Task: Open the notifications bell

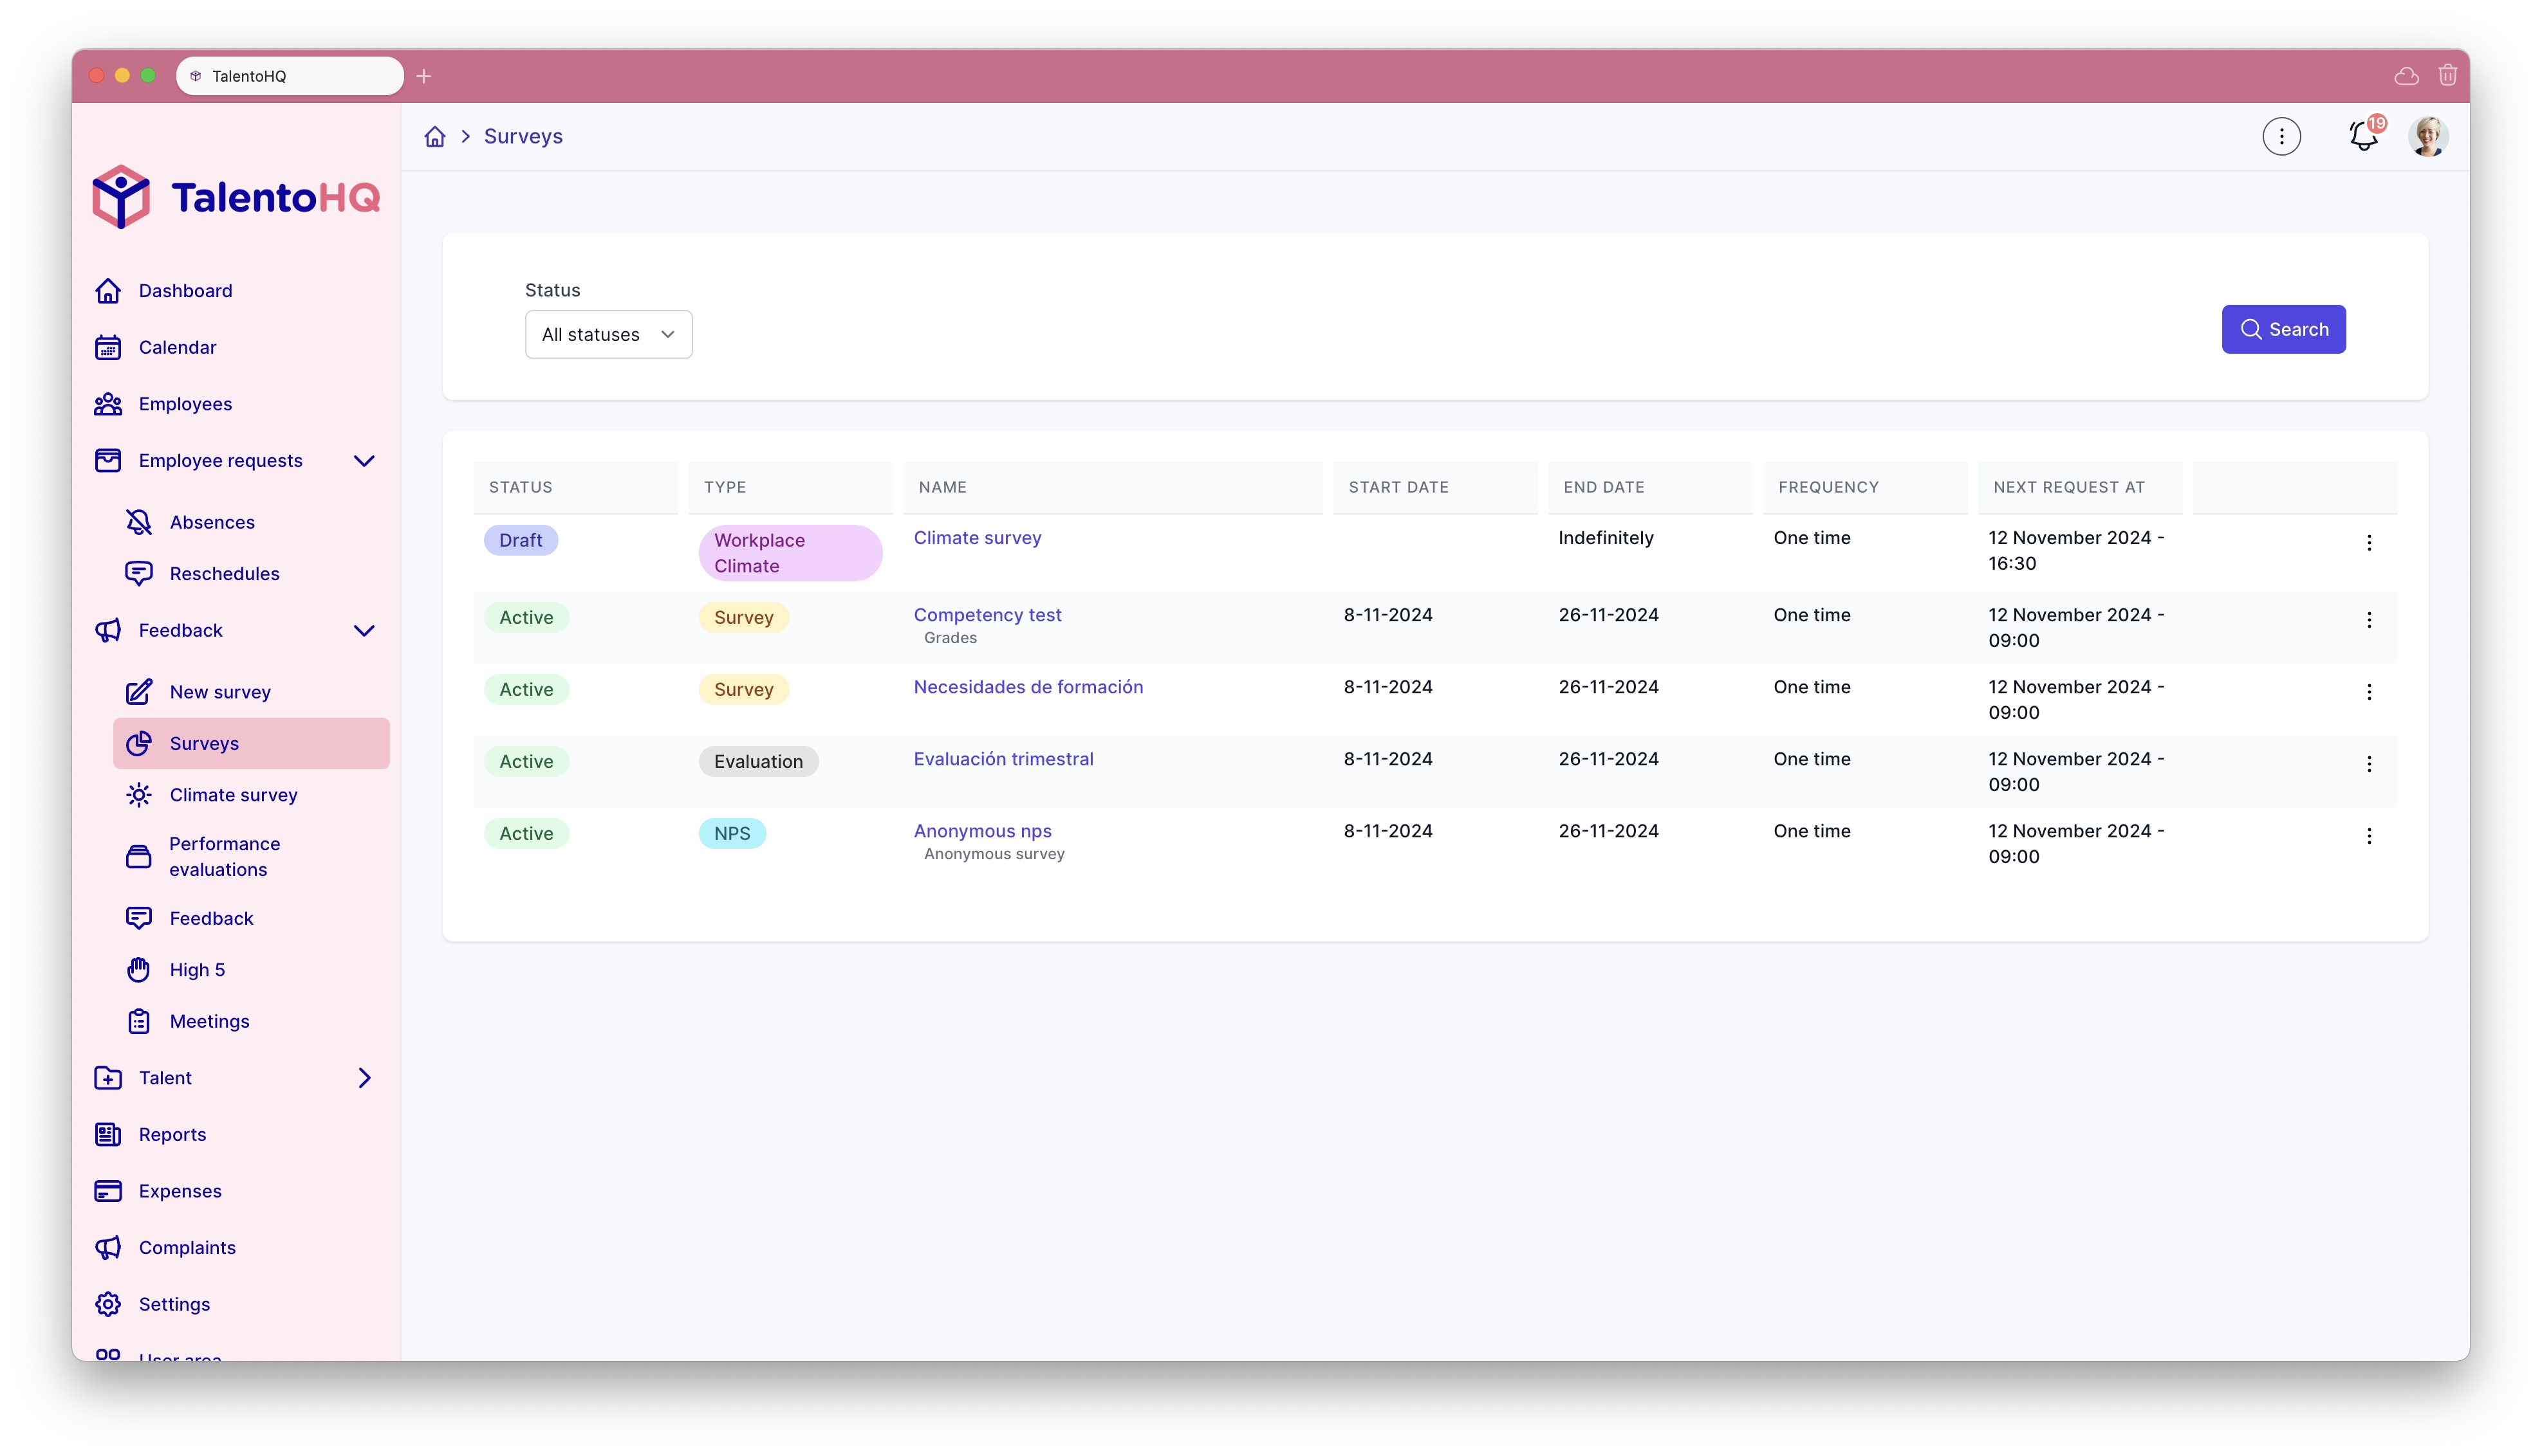Action: click(2364, 136)
